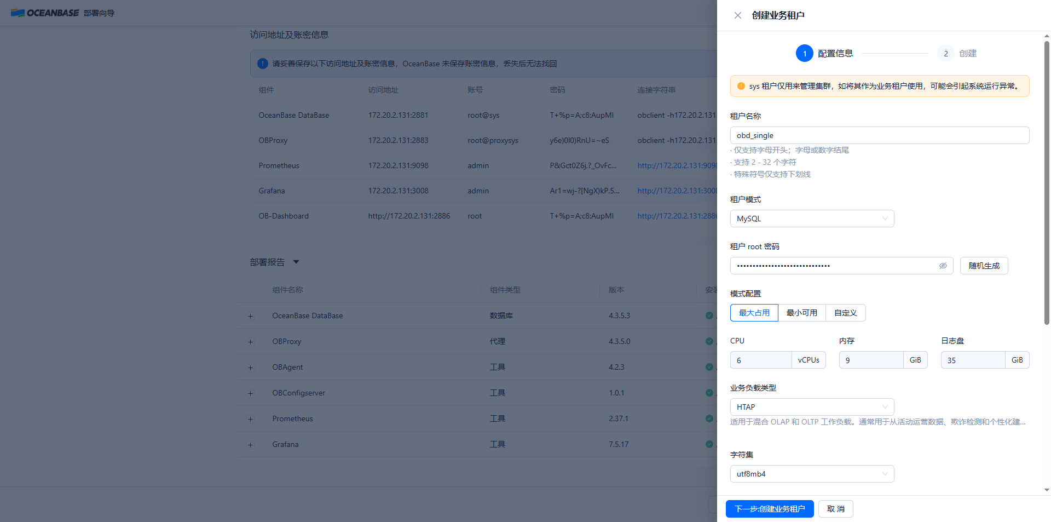Click the scroll-down arrow of the drawer scrollbar
Viewport: 1051px width, 522px height.
pos(1047,490)
